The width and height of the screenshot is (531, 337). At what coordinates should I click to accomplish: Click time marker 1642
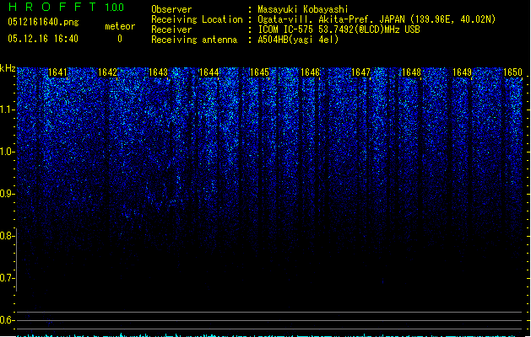pos(107,72)
